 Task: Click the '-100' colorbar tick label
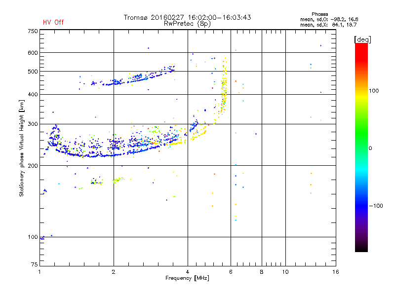(x=376, y=206)
